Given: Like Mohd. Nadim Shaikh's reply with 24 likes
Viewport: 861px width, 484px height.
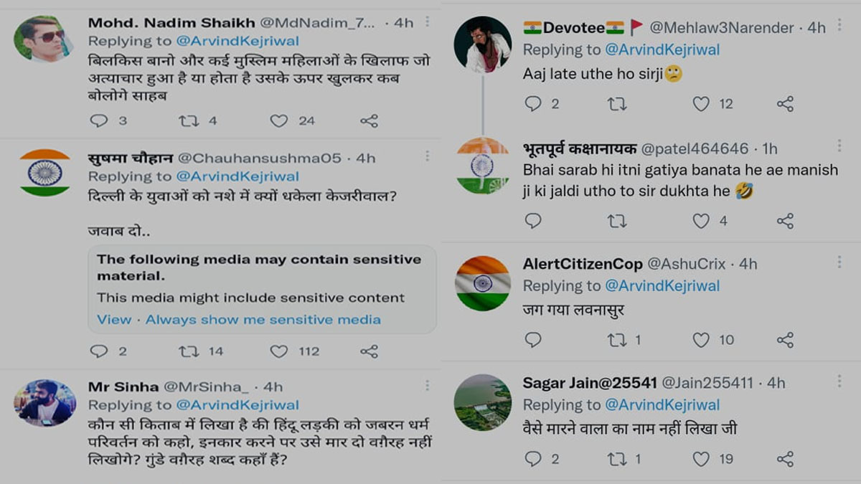Looking at the screenshot, I should click(279, 121).
